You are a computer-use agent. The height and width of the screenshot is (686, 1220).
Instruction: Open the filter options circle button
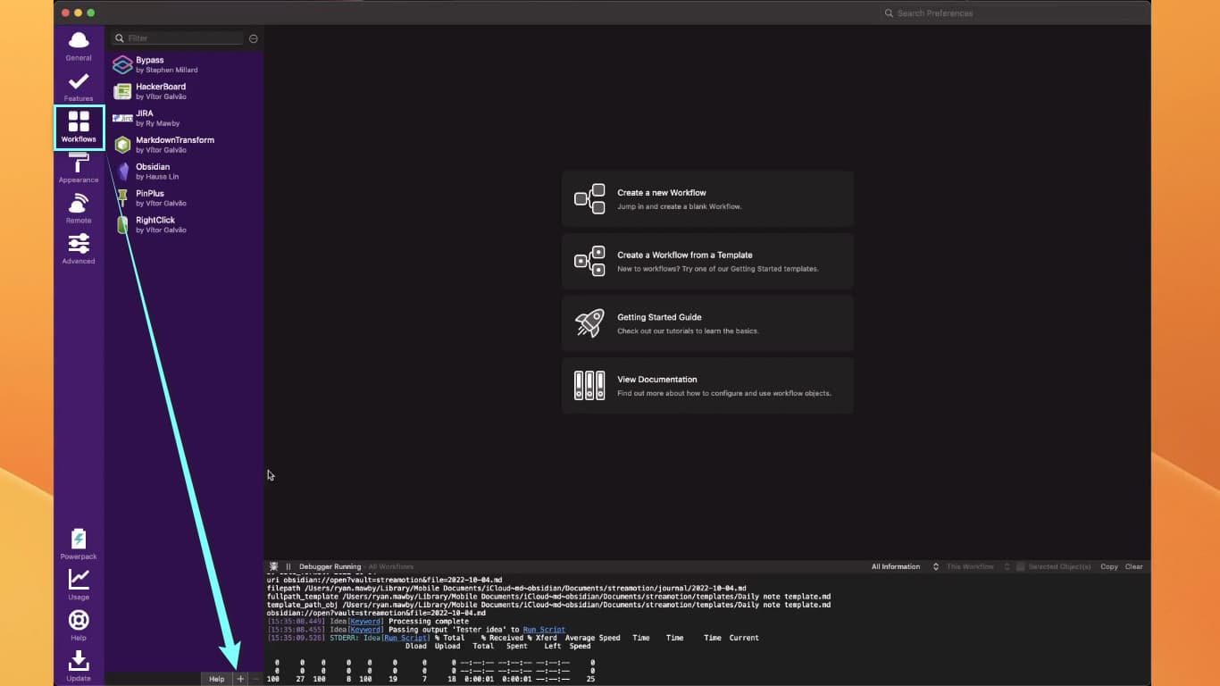click(254, 38)
